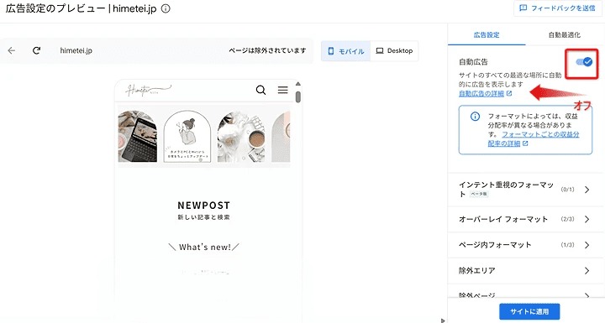Screen dimensions: 605x323
Task: Click the Himetei logo in preview
Action: [x=148, y=90]
